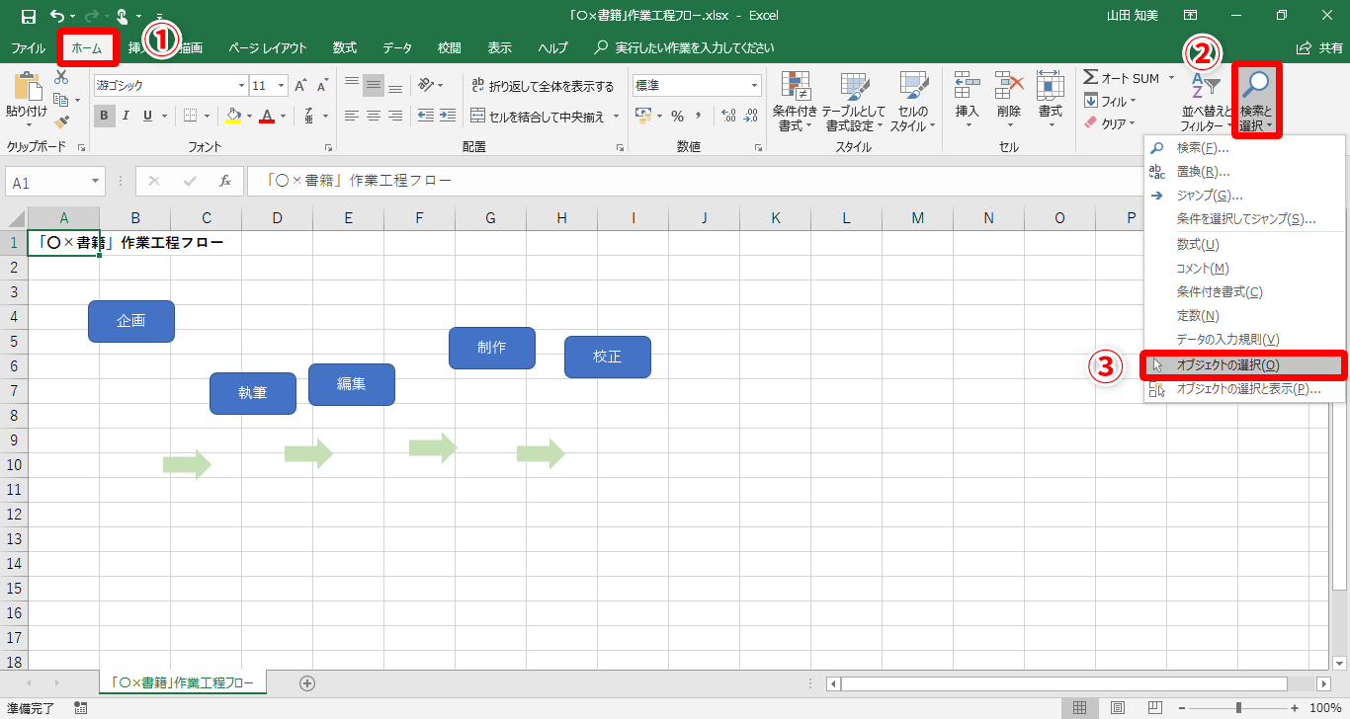1350x719 pixels.
Task: Click the フィル fill button
Action: (1111, 101)
